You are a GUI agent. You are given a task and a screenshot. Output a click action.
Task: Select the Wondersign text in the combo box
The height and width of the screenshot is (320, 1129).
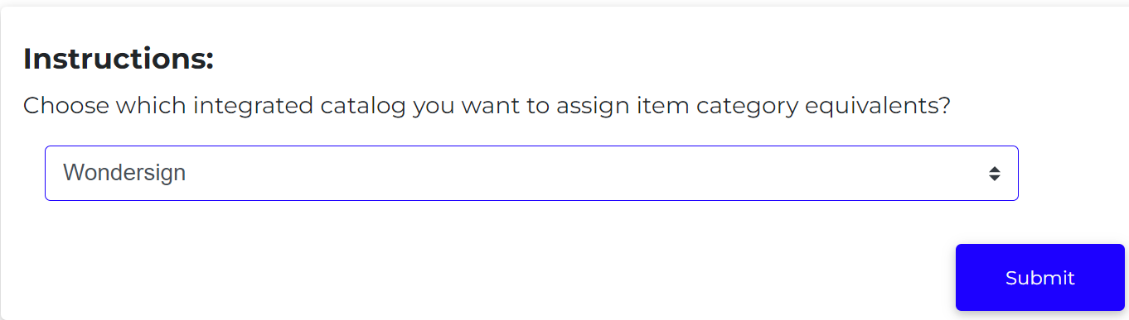tap(124, 173)
